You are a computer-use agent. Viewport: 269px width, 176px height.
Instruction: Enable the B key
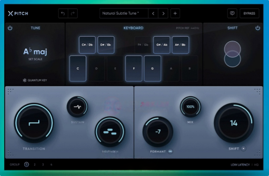click(x=189, y=68)
